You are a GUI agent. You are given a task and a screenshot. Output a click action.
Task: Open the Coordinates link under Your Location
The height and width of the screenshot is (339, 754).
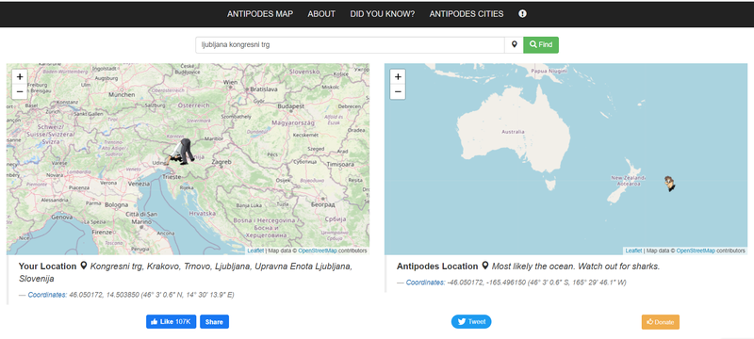click(47, 295)
